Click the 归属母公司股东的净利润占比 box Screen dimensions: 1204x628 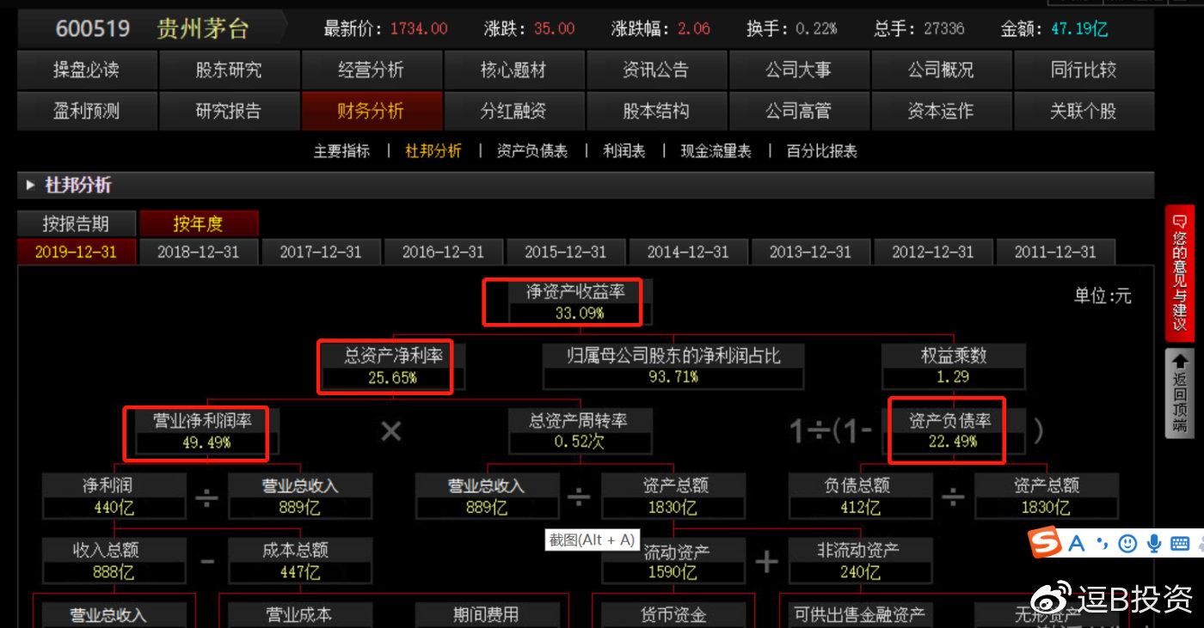click(673, 366)
